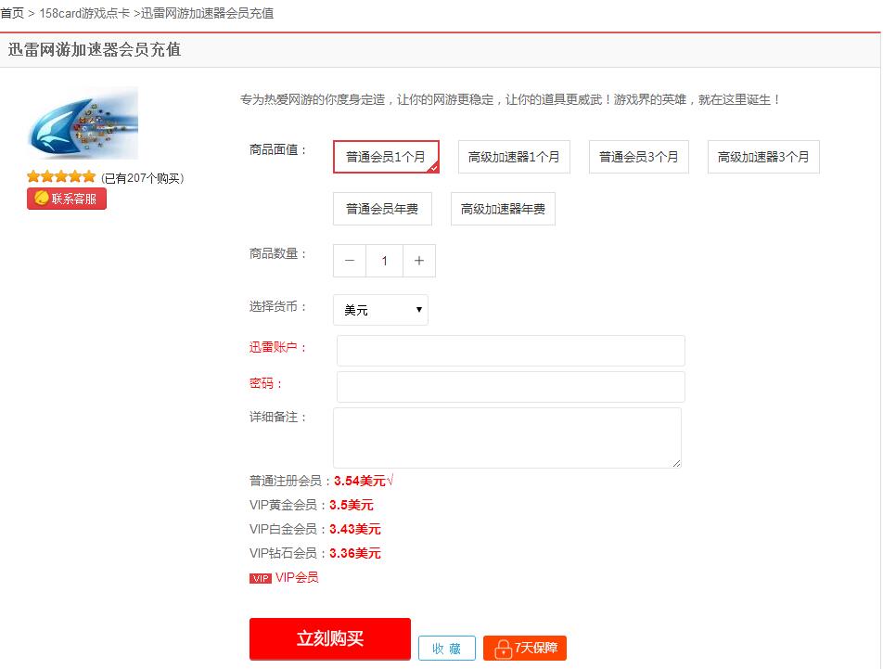Click the quantity number field
The height and width of the screenshot is (669, 883).
click(x=384, y=261)
